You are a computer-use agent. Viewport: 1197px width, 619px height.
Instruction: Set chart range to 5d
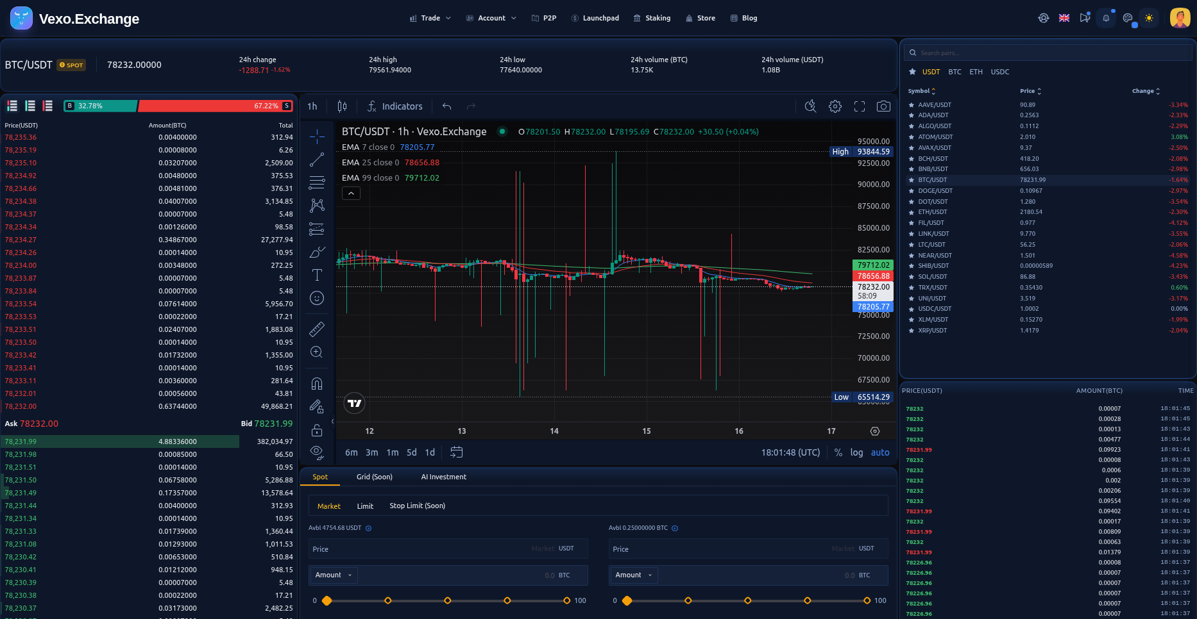[x=412, y=452]
